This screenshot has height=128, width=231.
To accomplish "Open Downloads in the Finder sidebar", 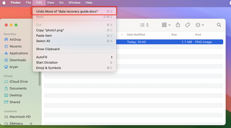I will tap(15, 60).
